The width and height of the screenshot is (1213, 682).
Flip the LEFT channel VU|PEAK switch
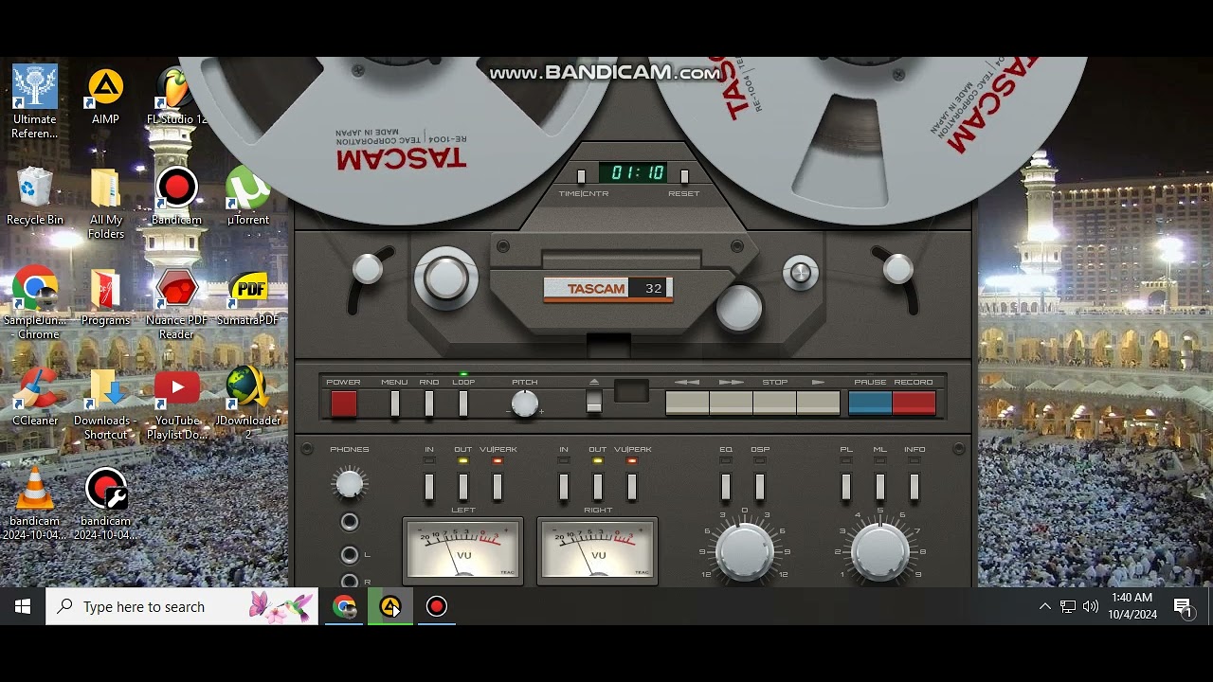pos(498,487)
